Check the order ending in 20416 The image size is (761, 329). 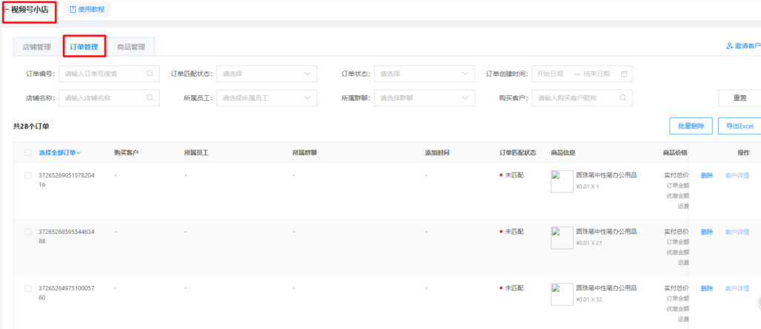coord(28,176)
